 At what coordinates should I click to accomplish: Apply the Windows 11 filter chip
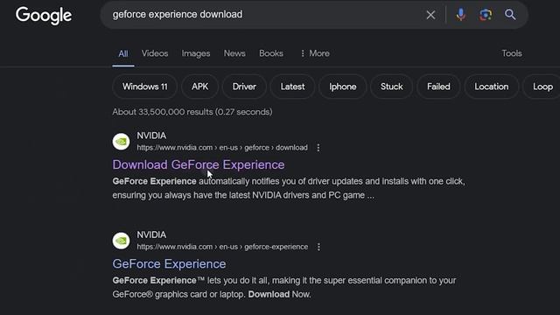coord(144,87)
